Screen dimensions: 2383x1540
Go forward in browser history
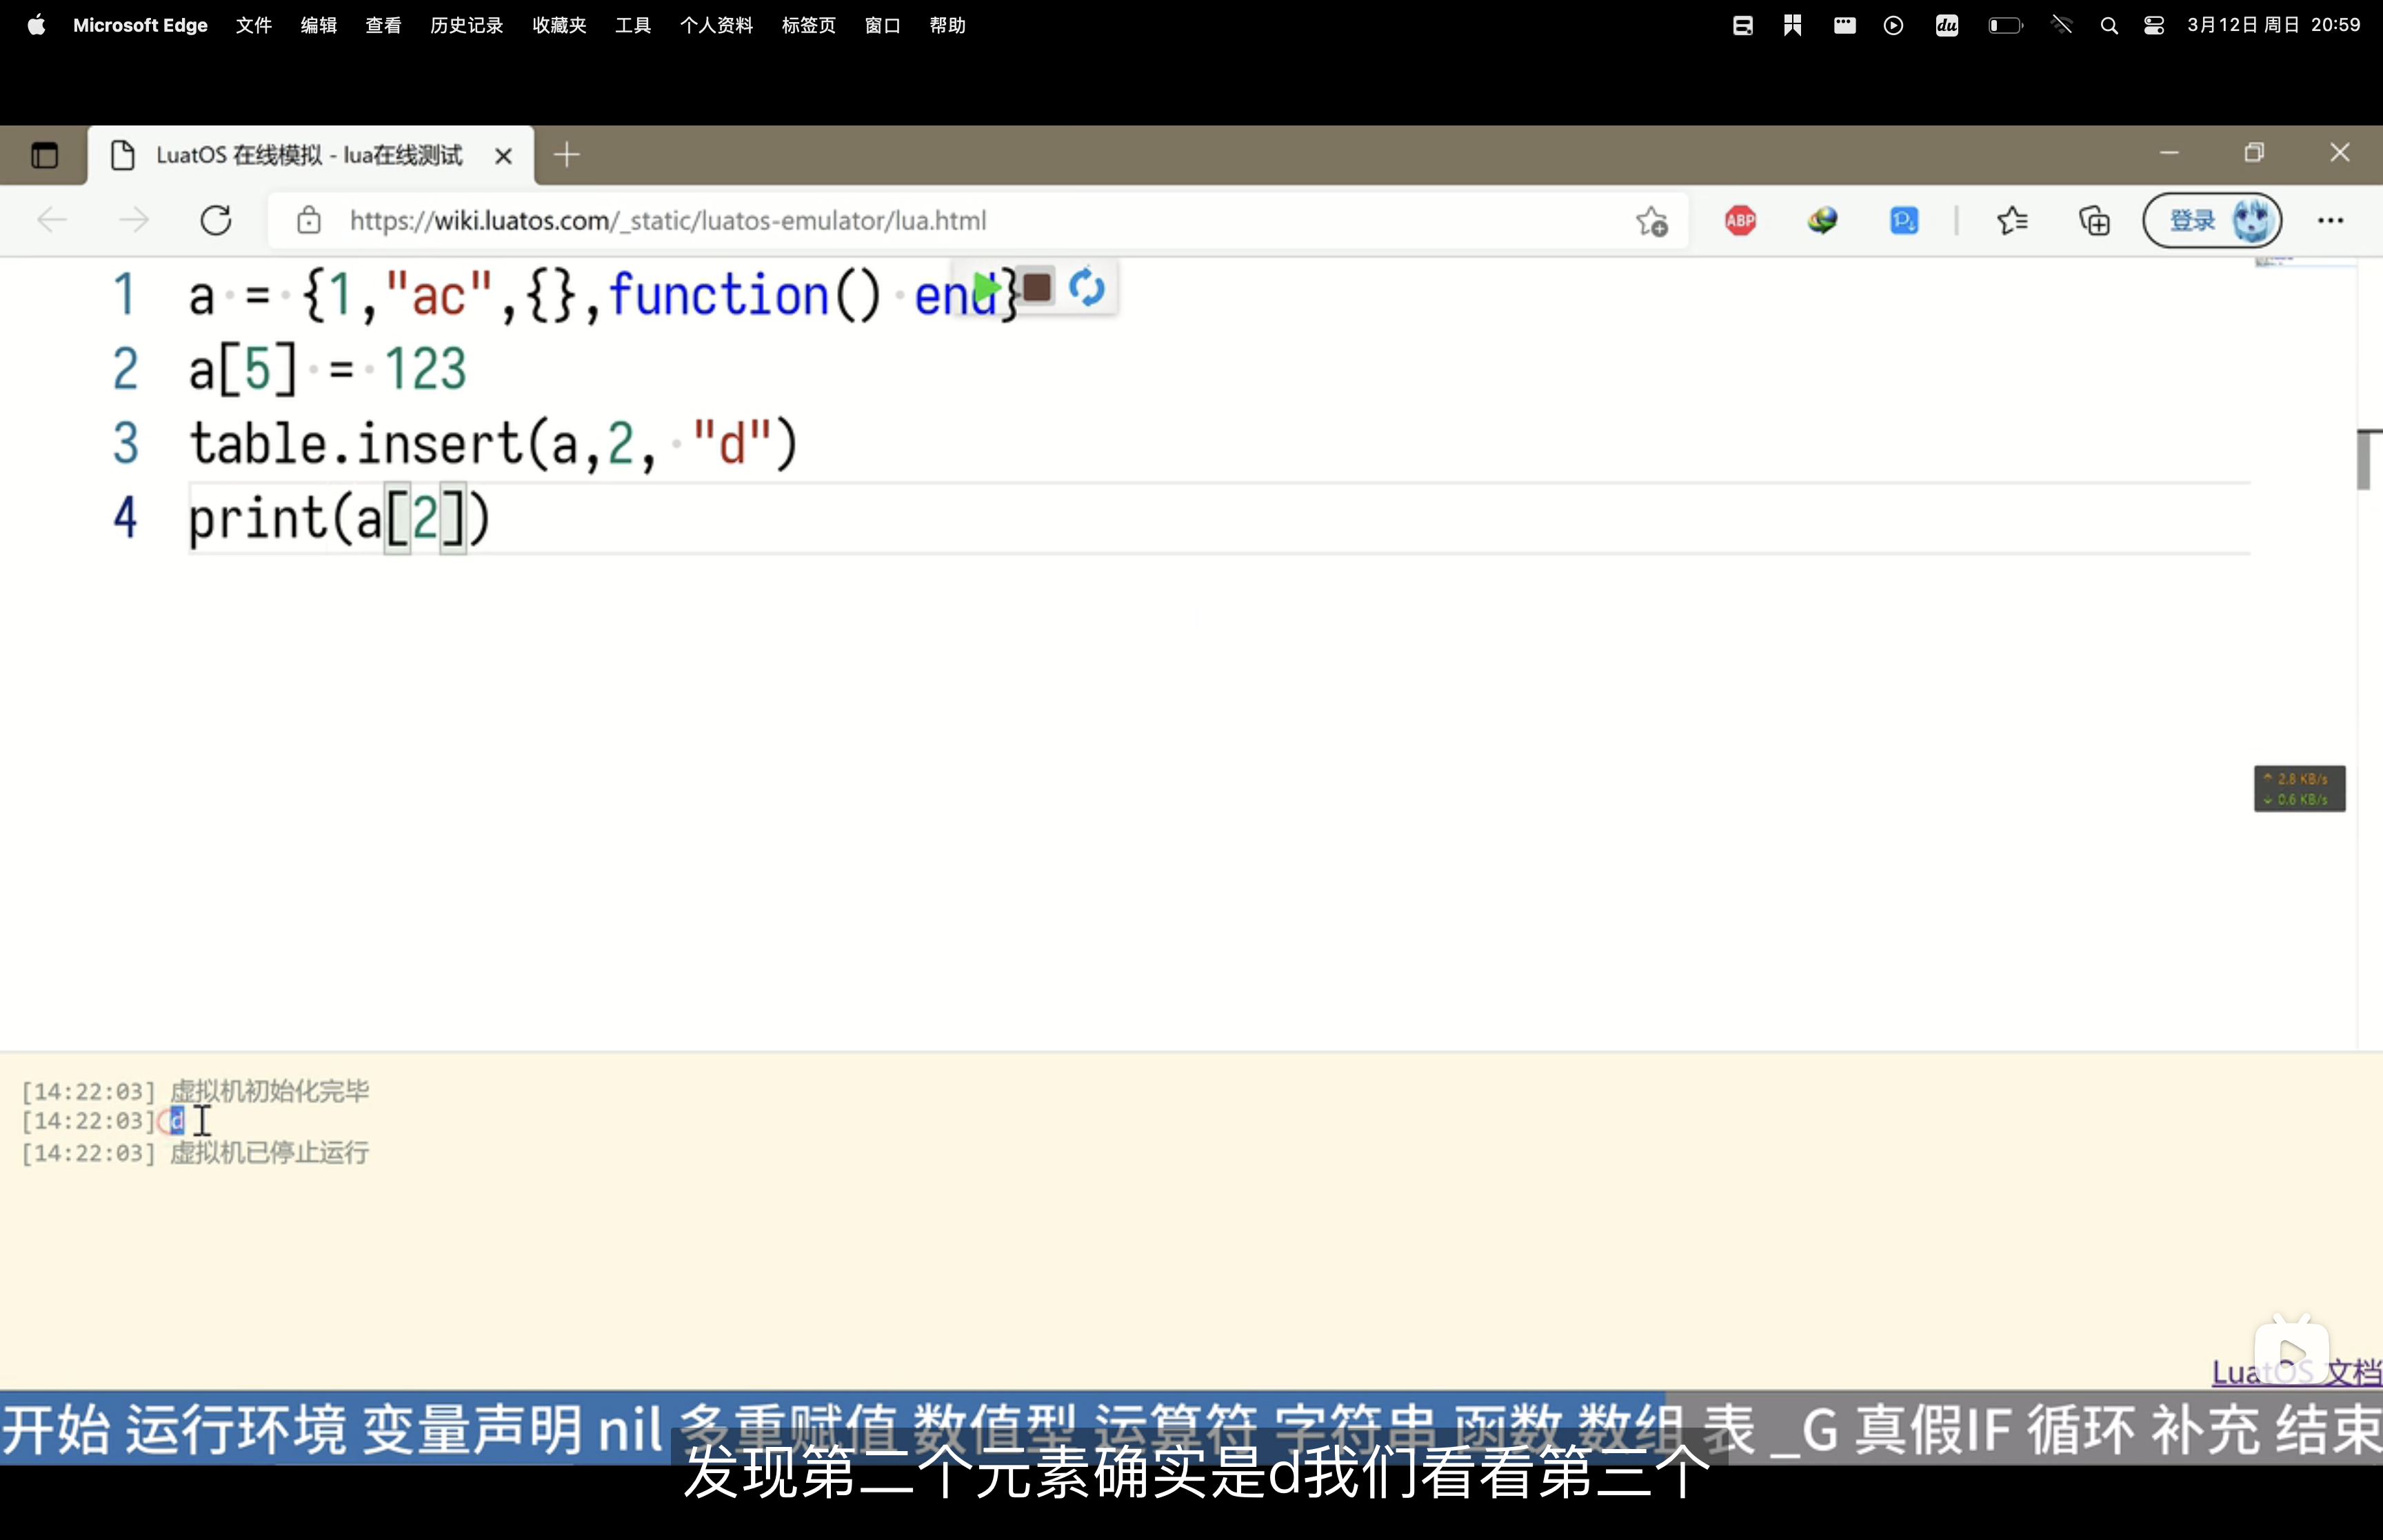pyautogui.click(x=133, y=220)
